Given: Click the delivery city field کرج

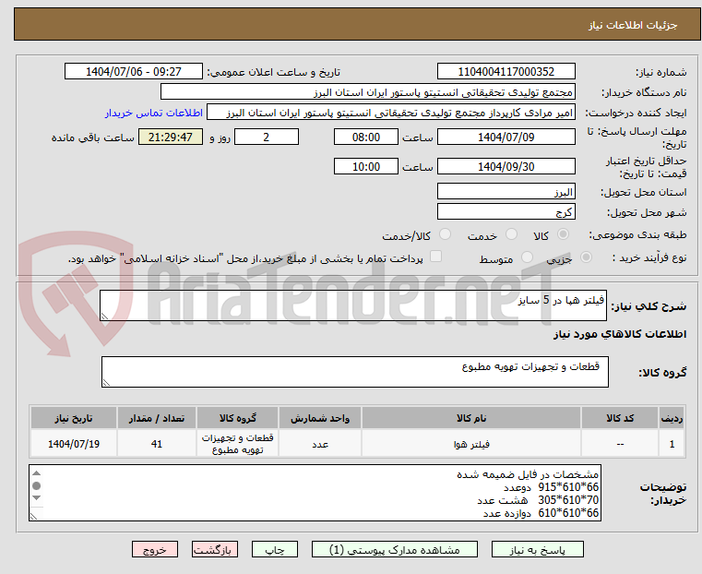Looking at the screenshot, I should 506,211.
